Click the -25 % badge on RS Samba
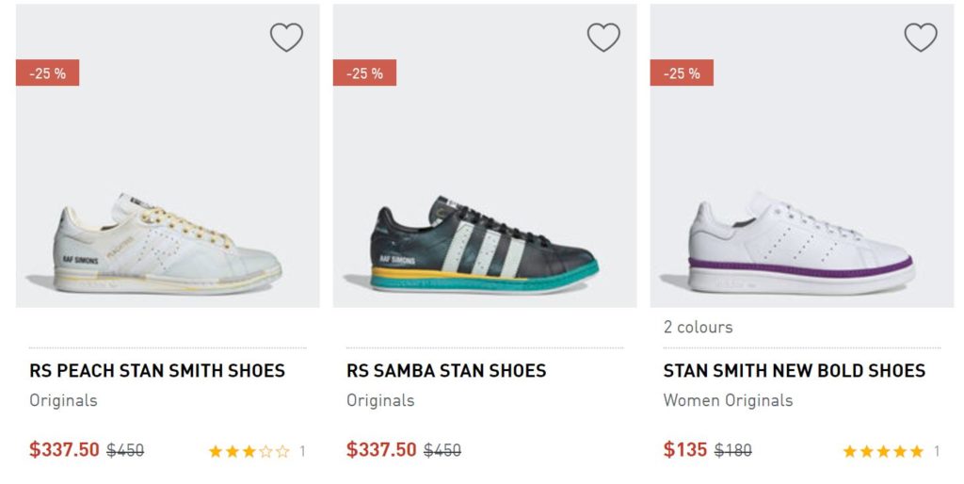 coord(364,73)
